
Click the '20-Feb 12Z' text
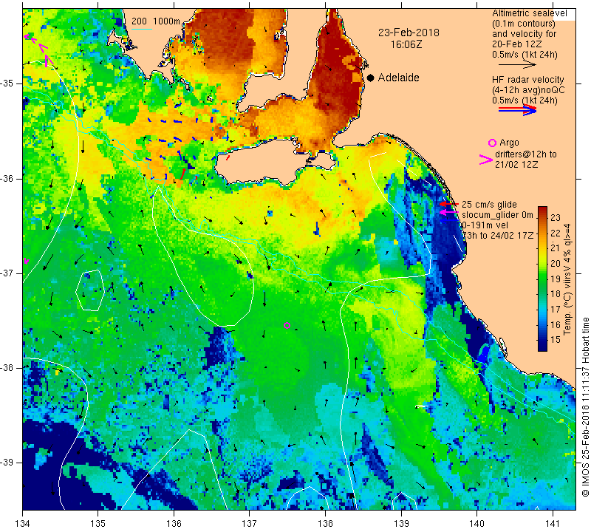click(516, 44)
